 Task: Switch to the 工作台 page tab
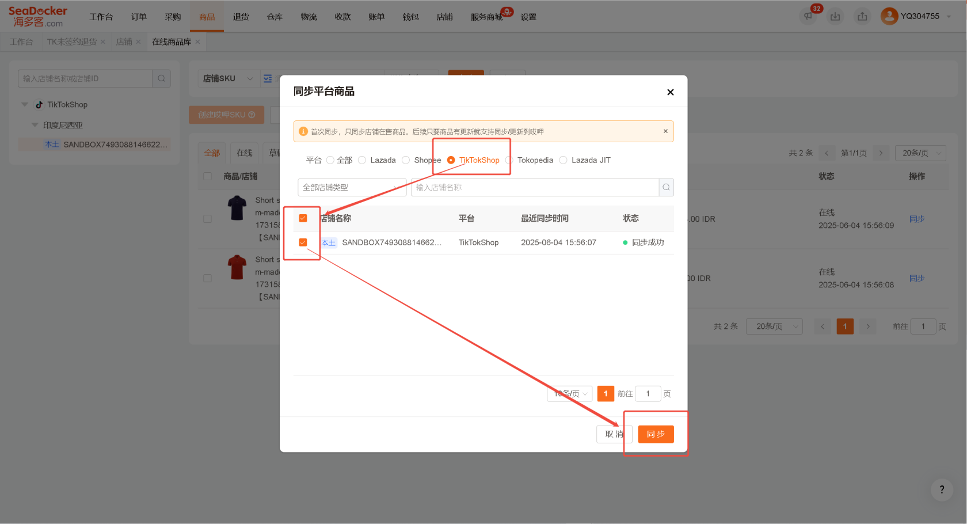21,42
